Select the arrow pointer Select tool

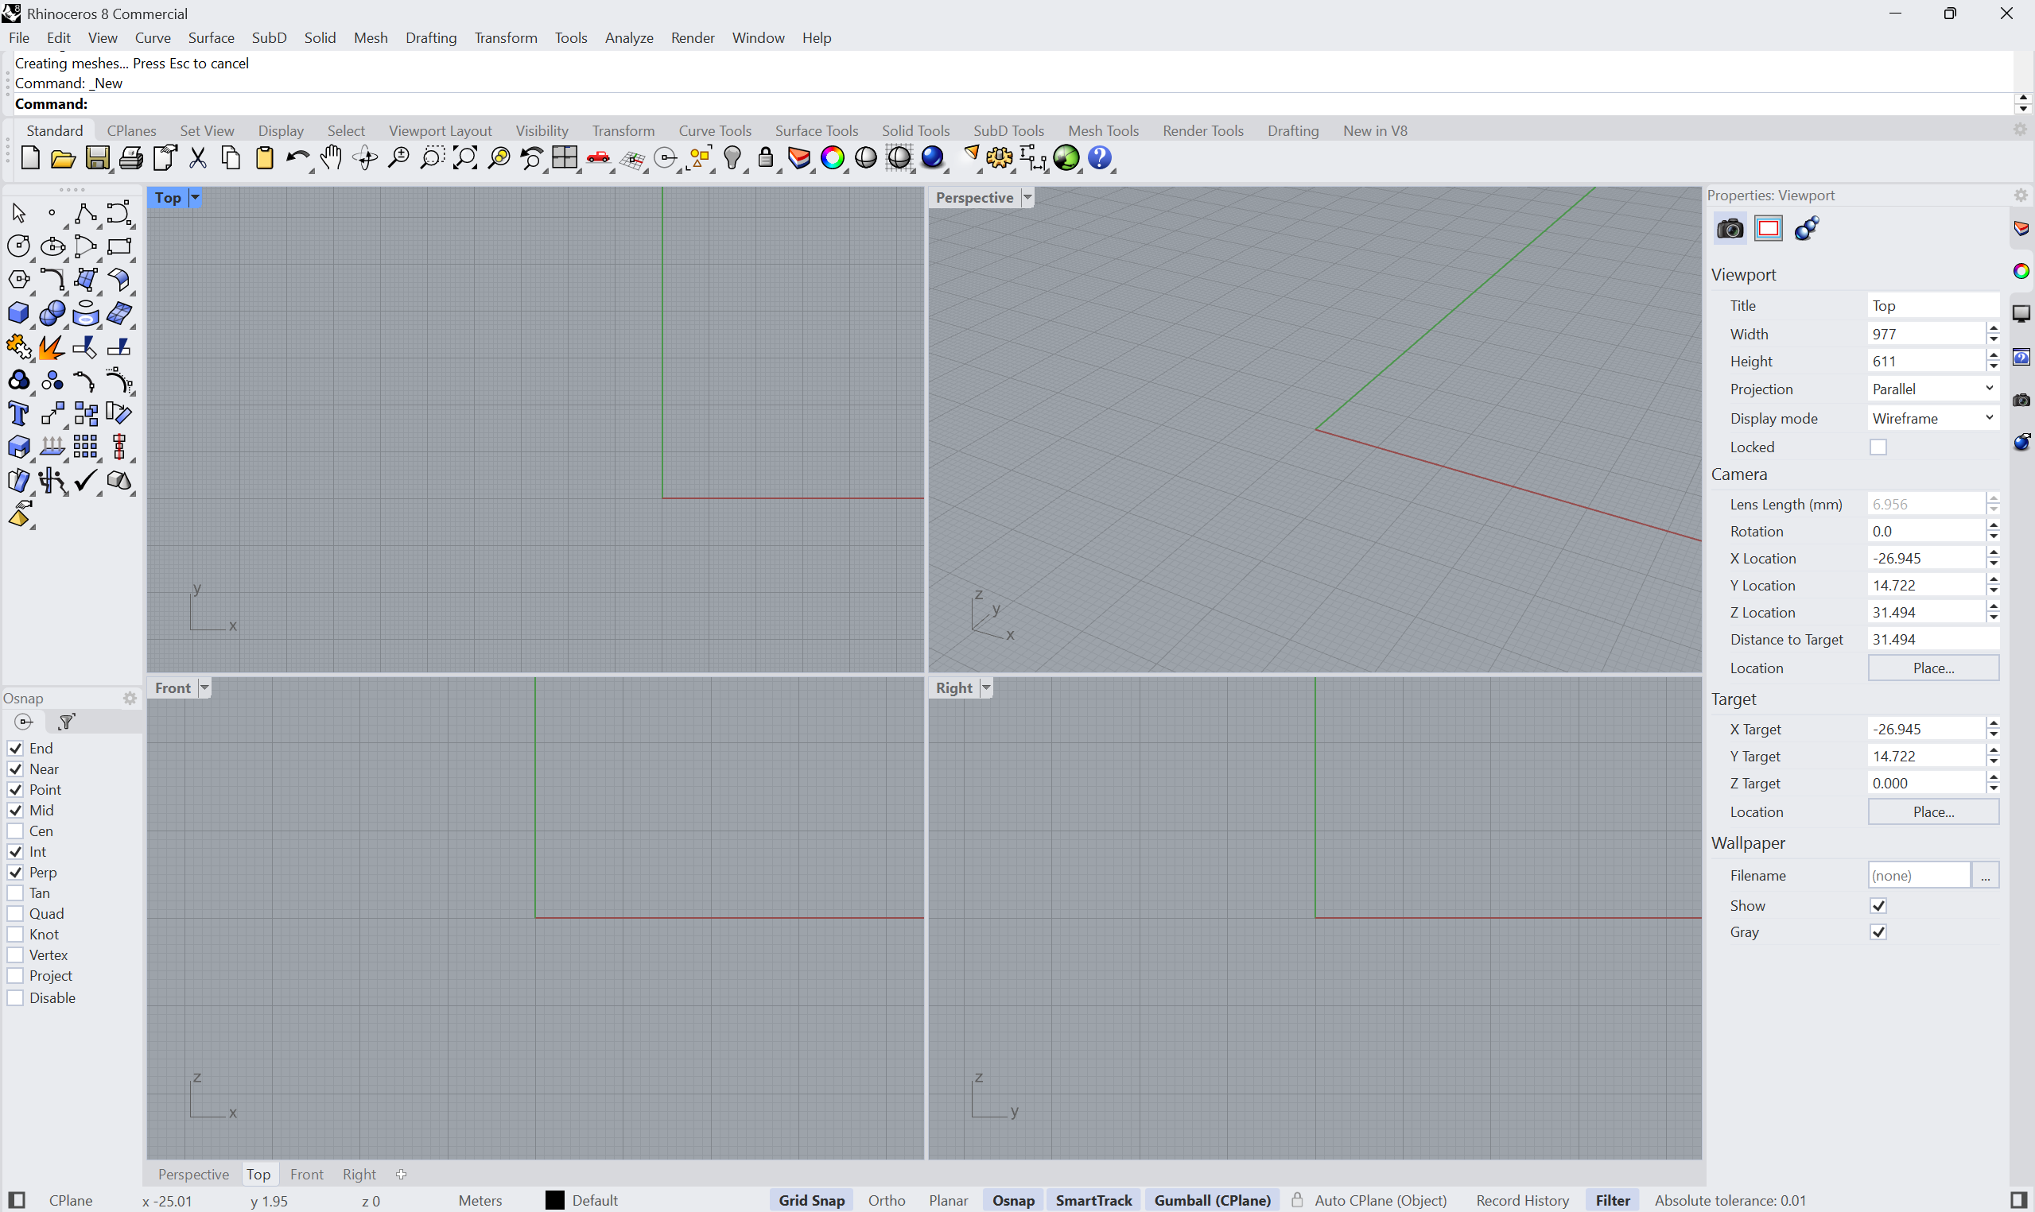pos(19,214)
